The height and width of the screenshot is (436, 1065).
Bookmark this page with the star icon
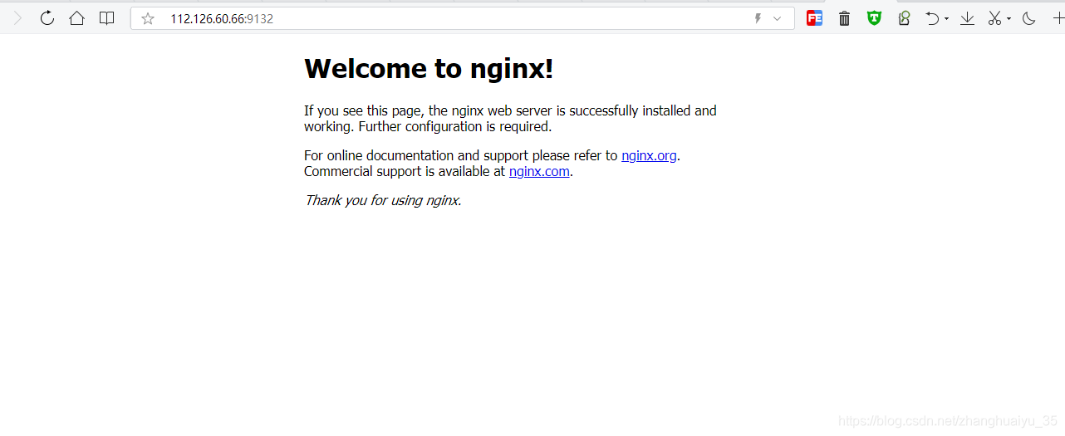(148, 18)
